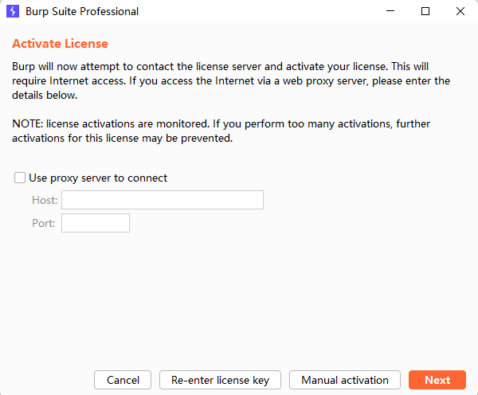Image resolution: width=478 pixels, height=395 pixels.
Task: Click the 'Use proxy server to connect' label text
Action: point(97,178)
